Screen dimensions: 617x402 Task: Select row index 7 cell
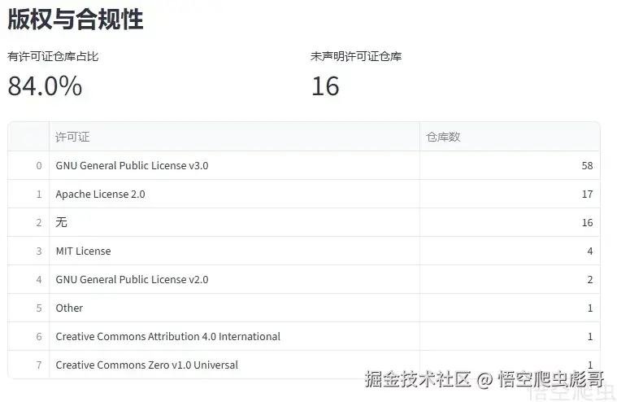point(28,365)
